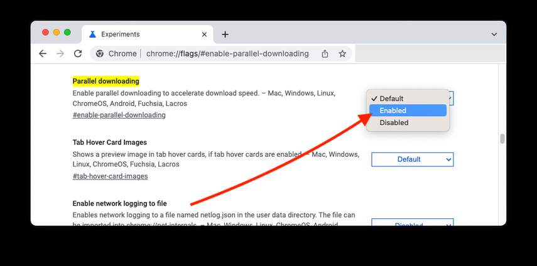Open the #enable-parallel-downloading anchor link
537x266 pixels.
(119, 115)
